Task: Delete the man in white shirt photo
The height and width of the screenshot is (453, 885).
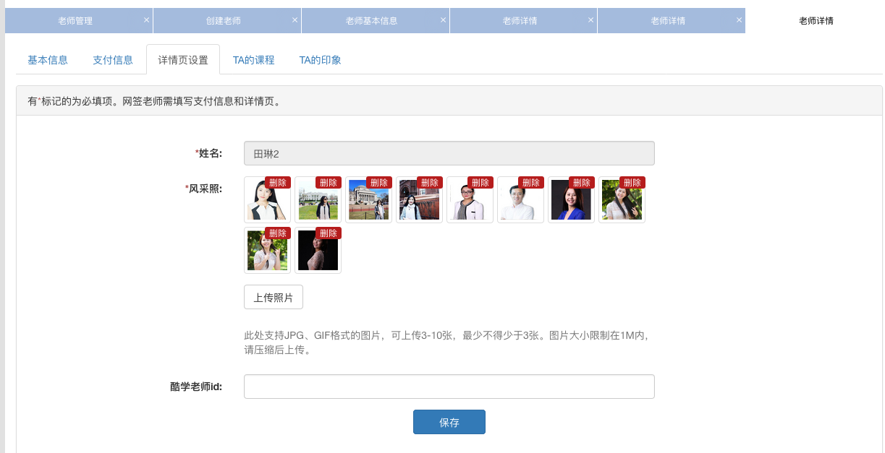Action: click(531, 183)
